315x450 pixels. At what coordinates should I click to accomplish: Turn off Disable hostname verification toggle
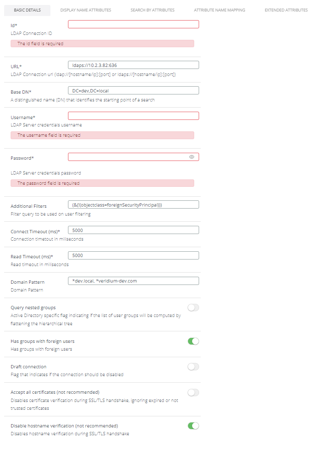click(193, 426)
